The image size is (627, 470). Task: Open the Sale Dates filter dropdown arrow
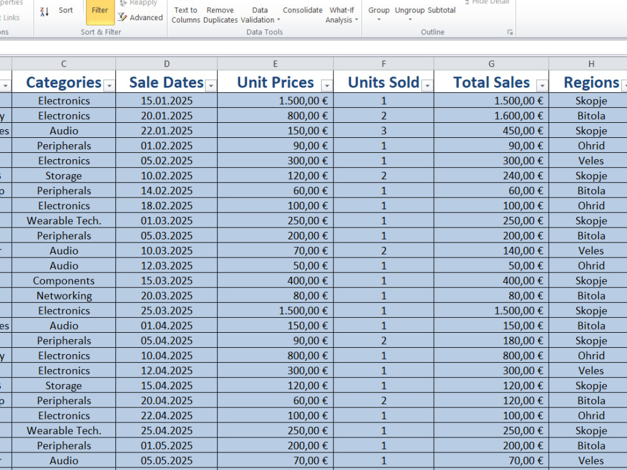pos(211,85)
